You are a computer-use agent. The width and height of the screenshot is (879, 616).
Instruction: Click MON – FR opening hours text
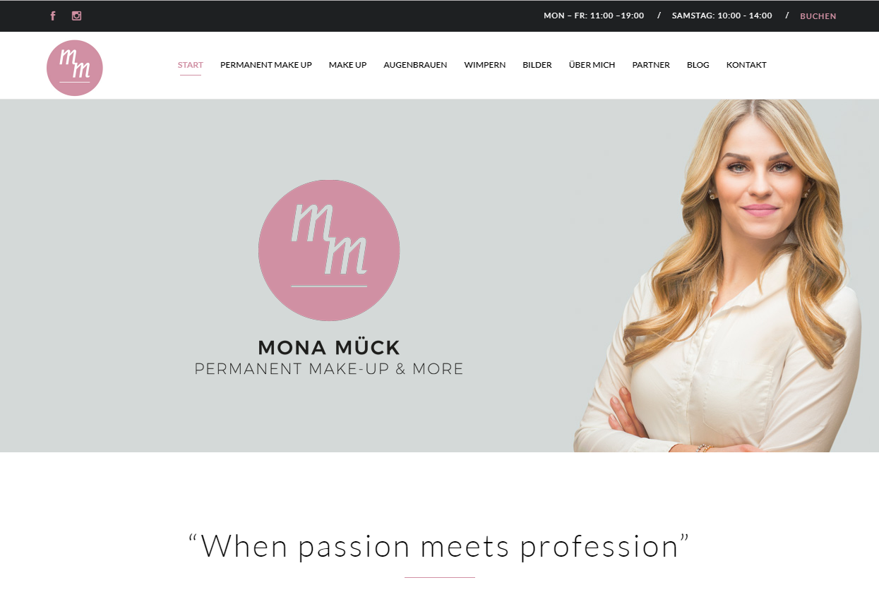coord(594,16)
